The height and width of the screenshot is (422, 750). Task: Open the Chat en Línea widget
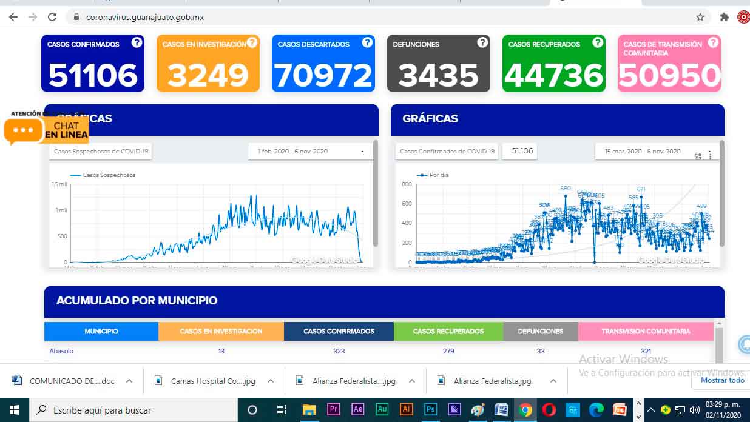pyautogui.click(x=47, y=130)
